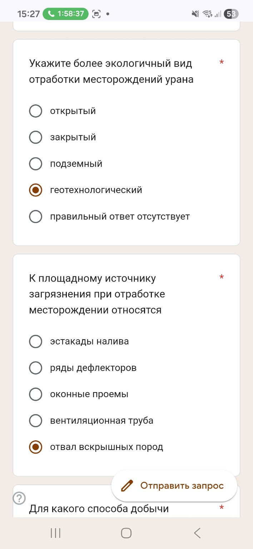Select the эстакады налива option
This screenshot has width=253, height=549.
tap(35, 341)
